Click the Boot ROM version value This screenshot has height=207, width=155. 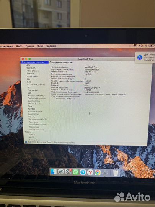[92, 88]
